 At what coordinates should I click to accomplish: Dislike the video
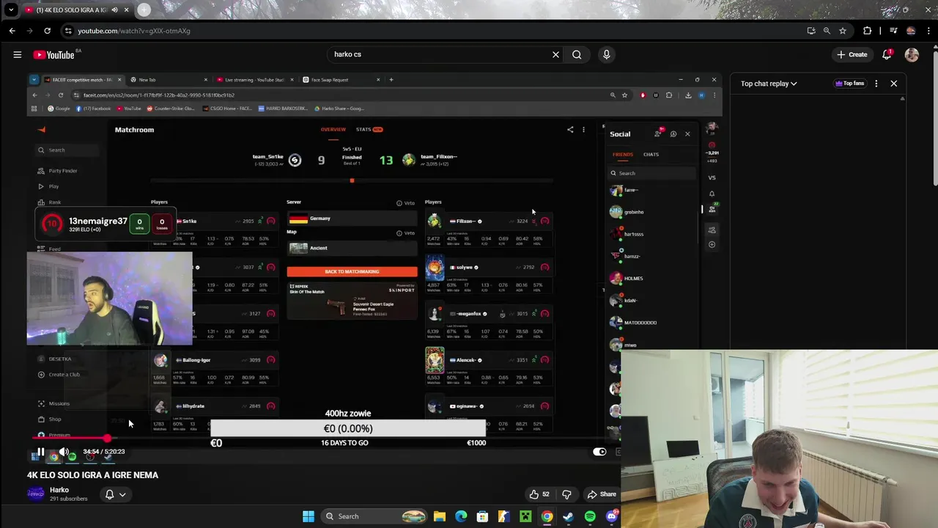(566, 494)
